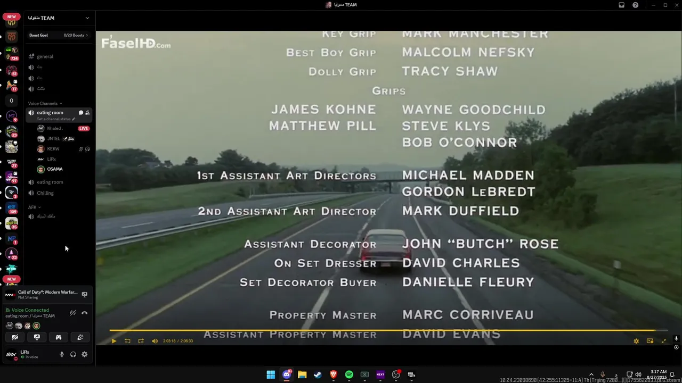Exit fullscreen in the video player
682x383 pixels.
coord(664,341)
